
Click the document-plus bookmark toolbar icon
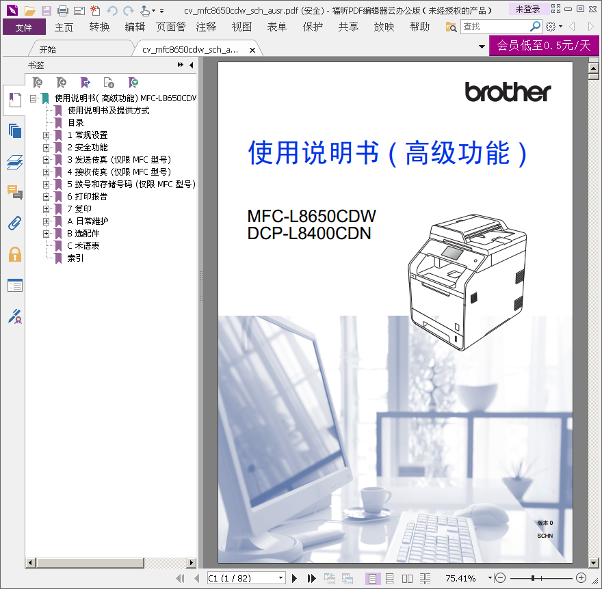point(109,83)
